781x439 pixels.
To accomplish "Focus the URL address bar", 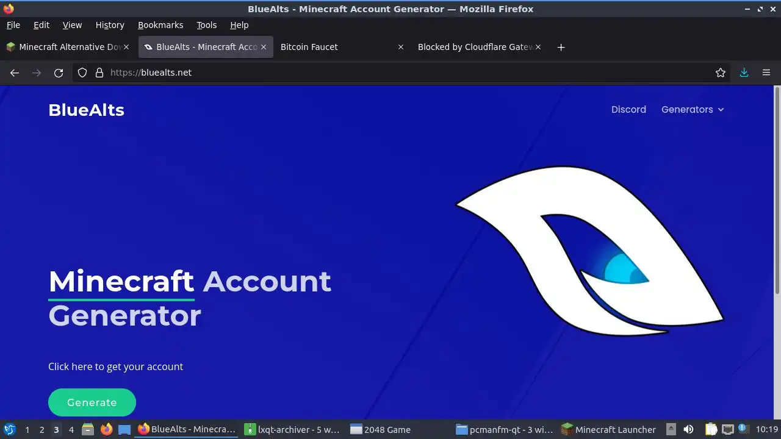I will [x=403, y=73].
